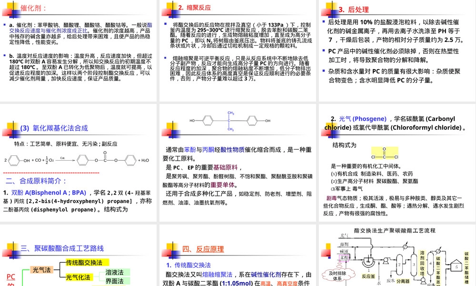Select line starting '还用于合成多种化工产品'
The image size is (476, 286).
[237, 198]
